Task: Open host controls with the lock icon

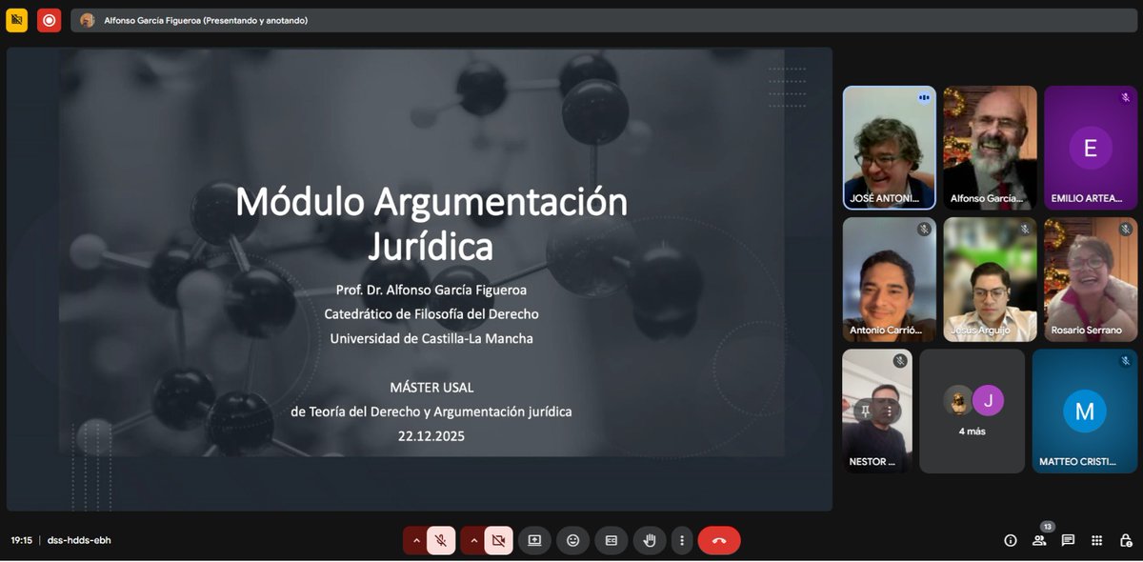Action: point(1128,540)
